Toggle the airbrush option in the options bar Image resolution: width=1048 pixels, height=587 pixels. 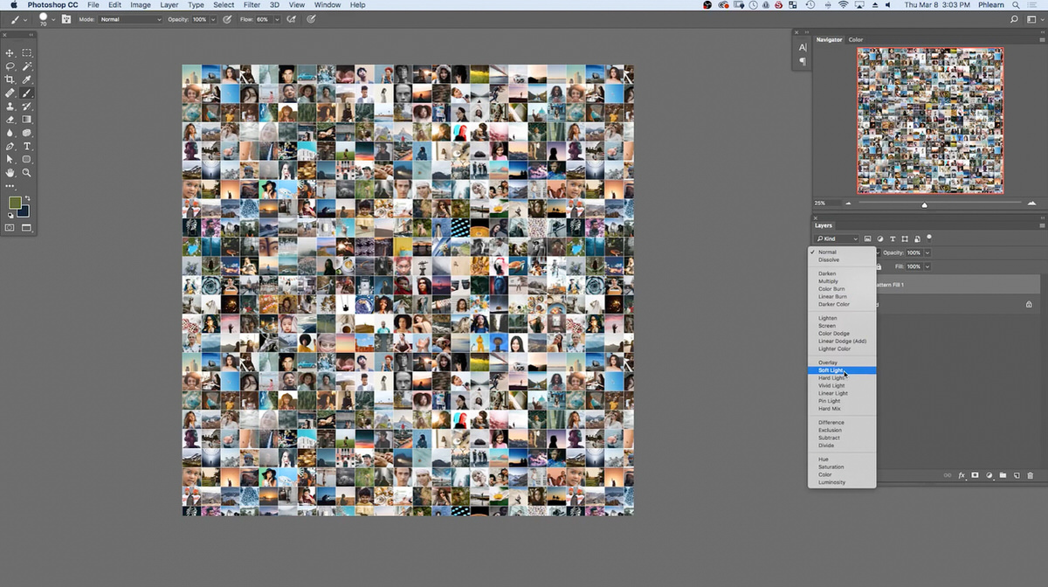point(292,17)
